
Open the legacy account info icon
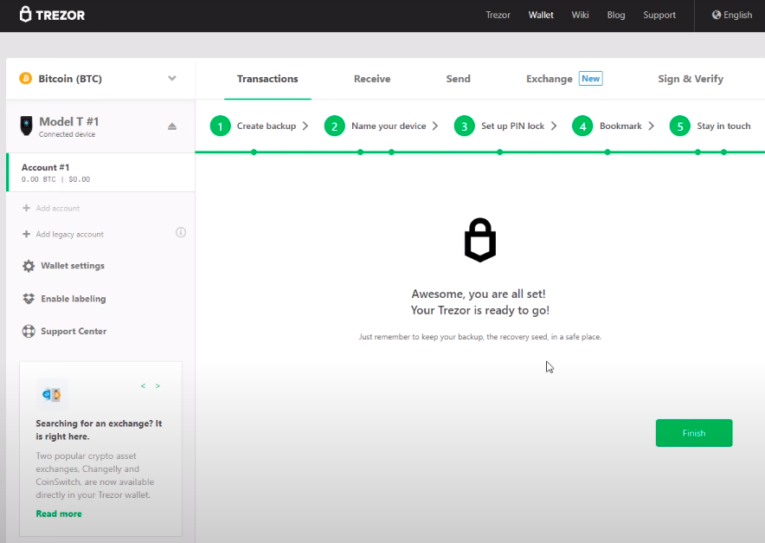pos(181,232)
